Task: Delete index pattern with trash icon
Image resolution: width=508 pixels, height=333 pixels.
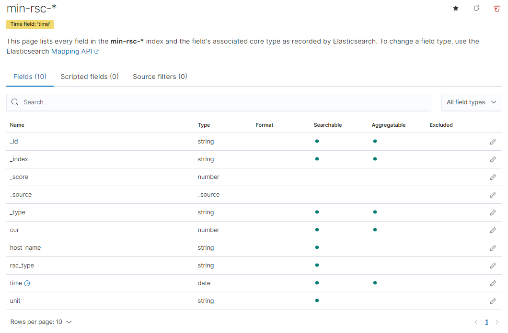Action: click(496, 8)
